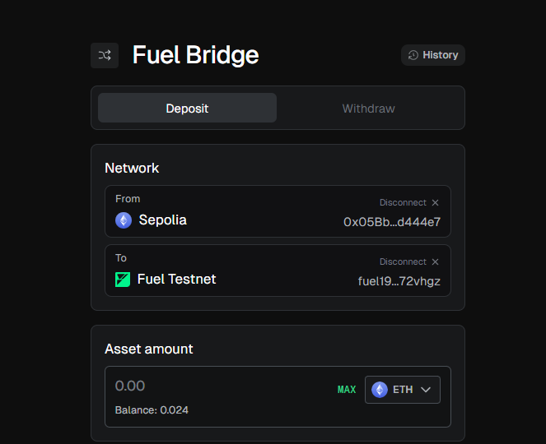Click the Sepolia Ethereum network icon
This screenshot has height=444, width=546.
[x=124, y=220]
